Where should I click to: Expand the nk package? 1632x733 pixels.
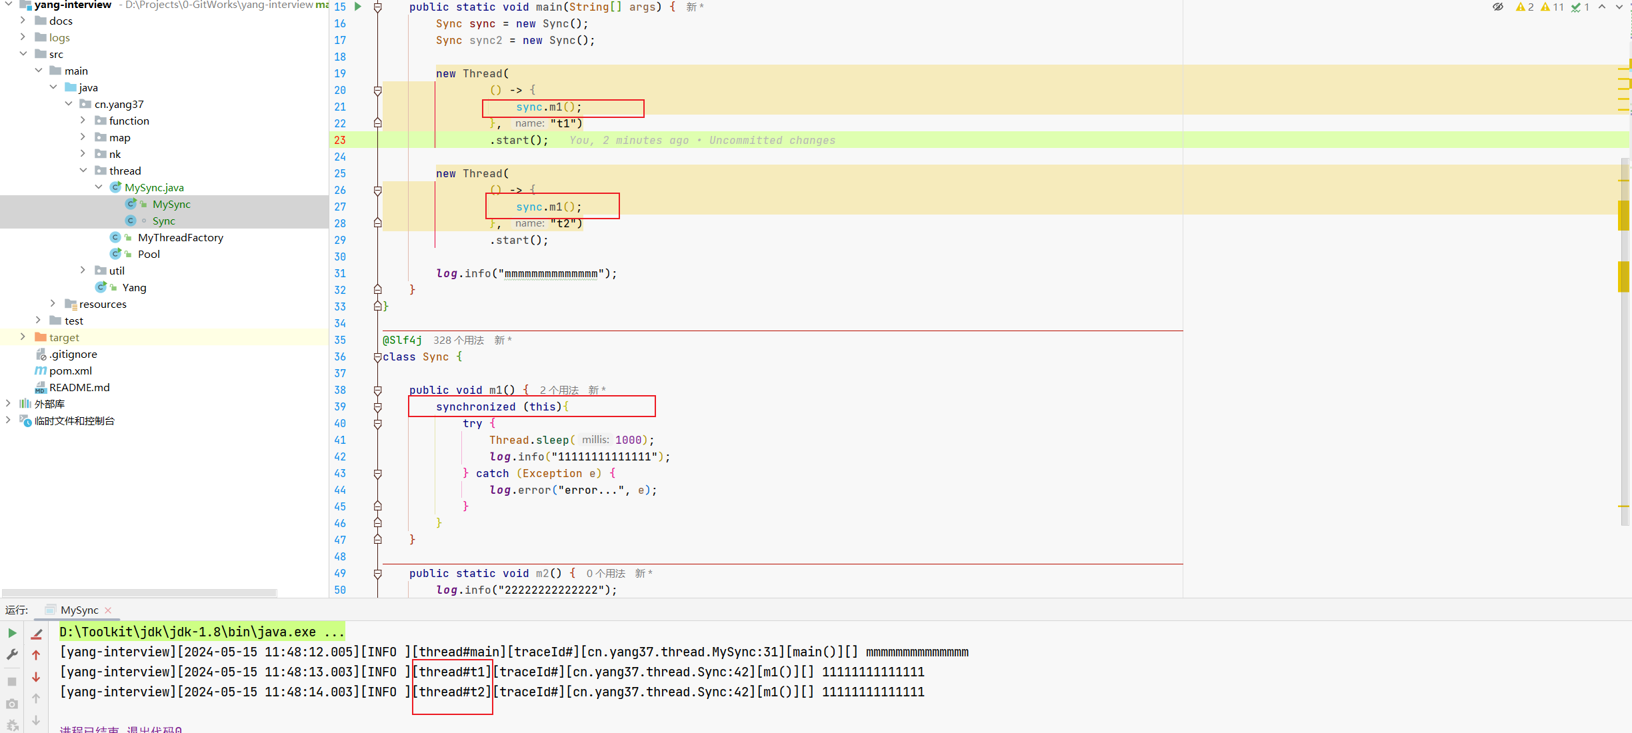coord(83,154)
